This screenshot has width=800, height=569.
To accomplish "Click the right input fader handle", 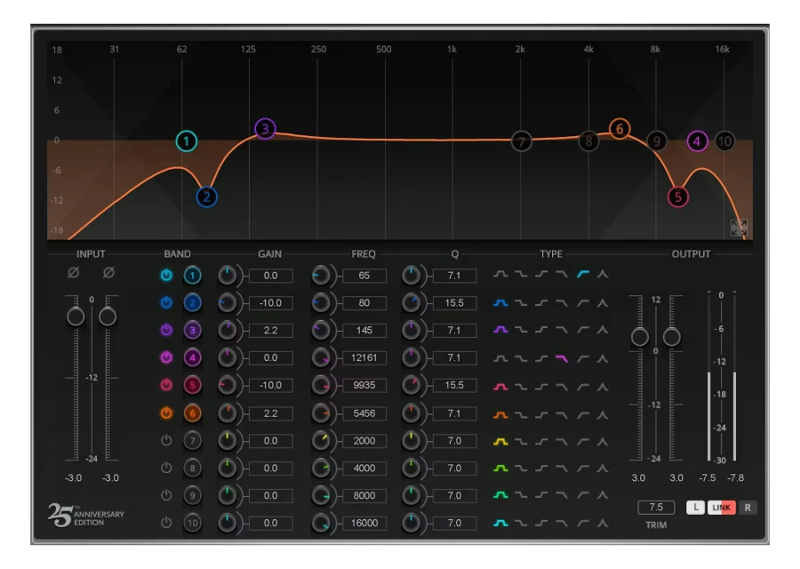I will (108, 317).
